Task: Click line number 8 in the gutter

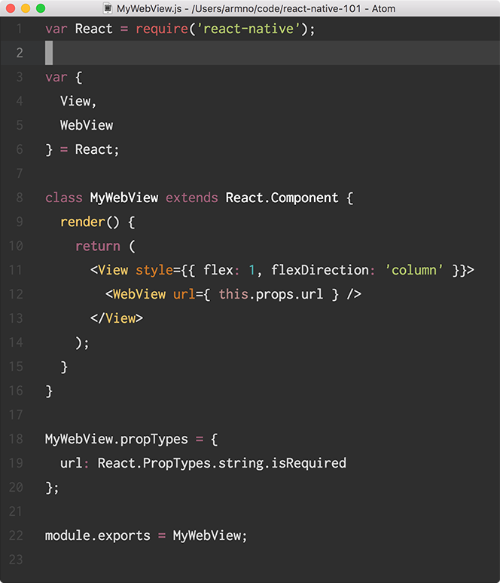Action: [x=20, y=198]
